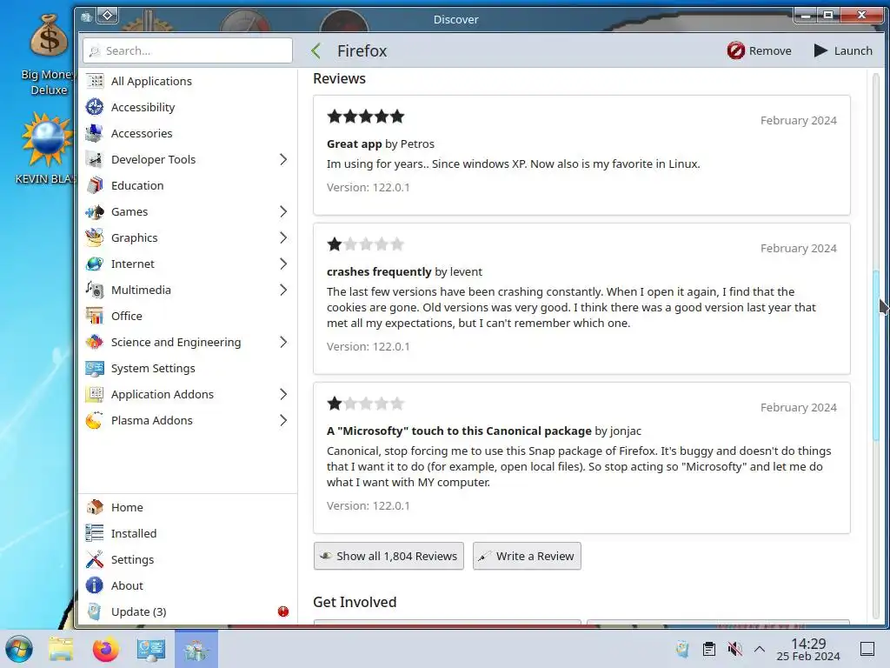The height and width of the screenshot is (668, 890).
Task: Show hidden system tray icons arrow
Action: pos(760,649)
